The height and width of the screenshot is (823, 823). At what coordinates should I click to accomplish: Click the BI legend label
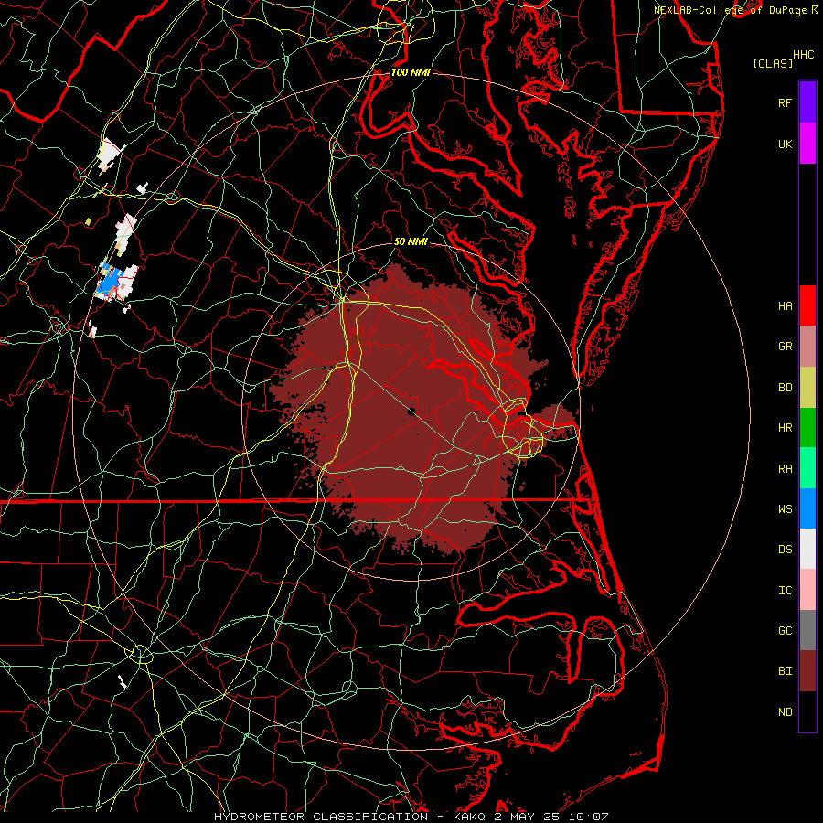click(786, 671)
